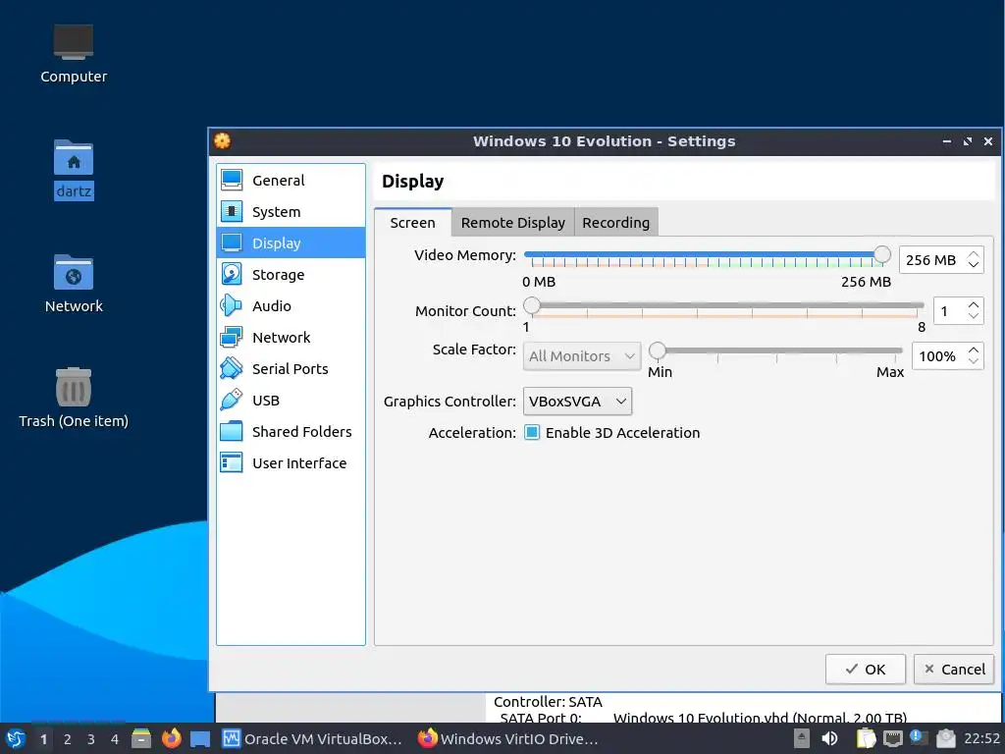Open the All Monitors scale factor dropdown
Screen dimensions: 1005x754
click(x=582, y=355)
